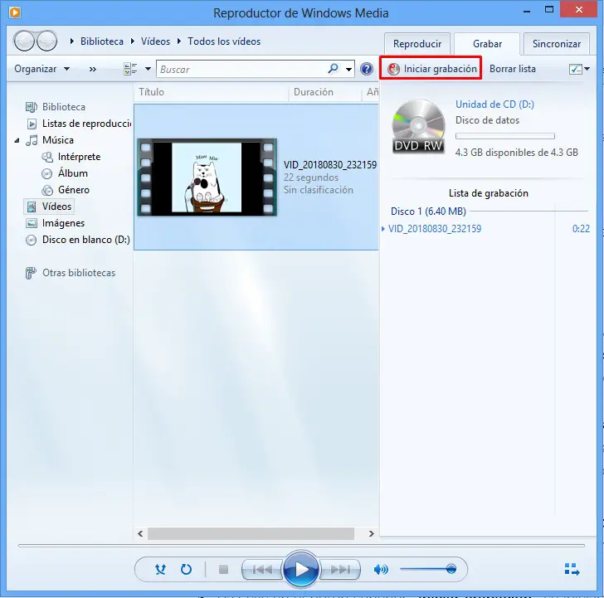604x598 pixels.
Task: Start playback with the Play button
Action: [x=301, y=569]
